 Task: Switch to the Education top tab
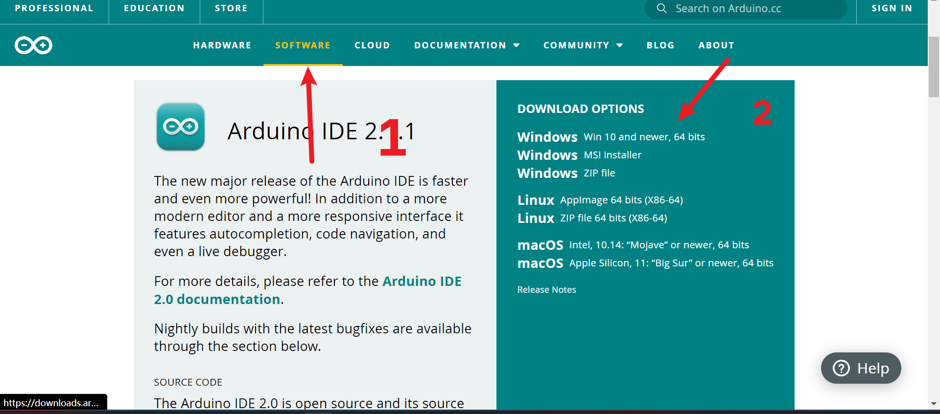[x=154, y=8]
